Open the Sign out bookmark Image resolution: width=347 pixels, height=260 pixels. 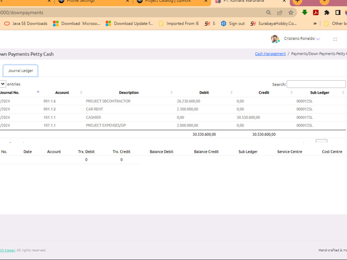pos(233,24)
